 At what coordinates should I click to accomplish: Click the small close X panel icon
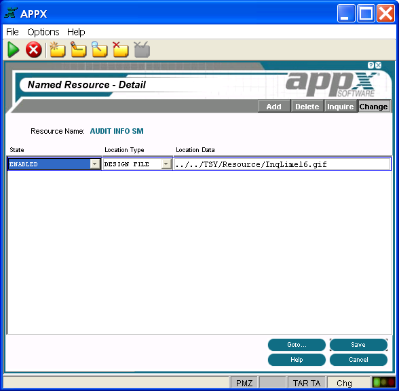(379, 65)
